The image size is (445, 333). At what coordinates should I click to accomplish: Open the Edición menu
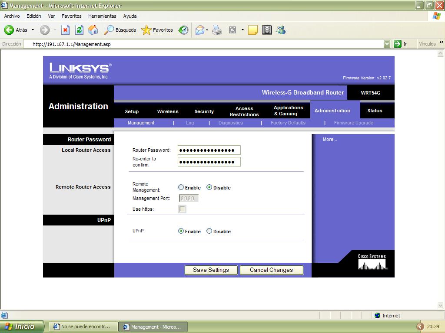click(34, 16)
